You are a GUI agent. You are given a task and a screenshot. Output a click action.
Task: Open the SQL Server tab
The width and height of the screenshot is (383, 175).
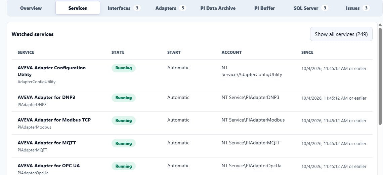point(311,8)
